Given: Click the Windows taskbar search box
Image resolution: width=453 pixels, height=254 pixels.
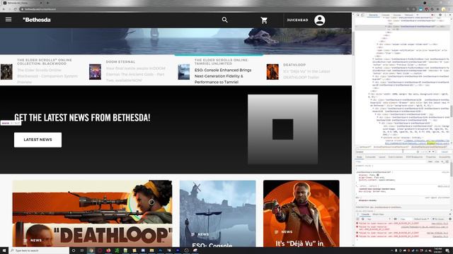Looking at the screenshot, I should [x=40, y=250].
